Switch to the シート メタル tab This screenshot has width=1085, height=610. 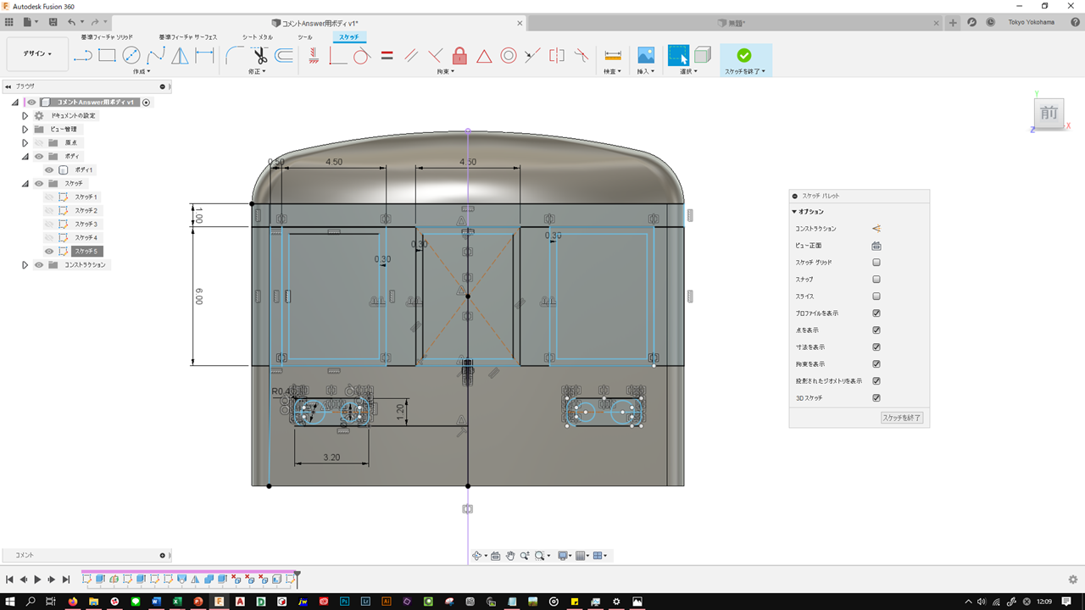[x=258, y=37]
